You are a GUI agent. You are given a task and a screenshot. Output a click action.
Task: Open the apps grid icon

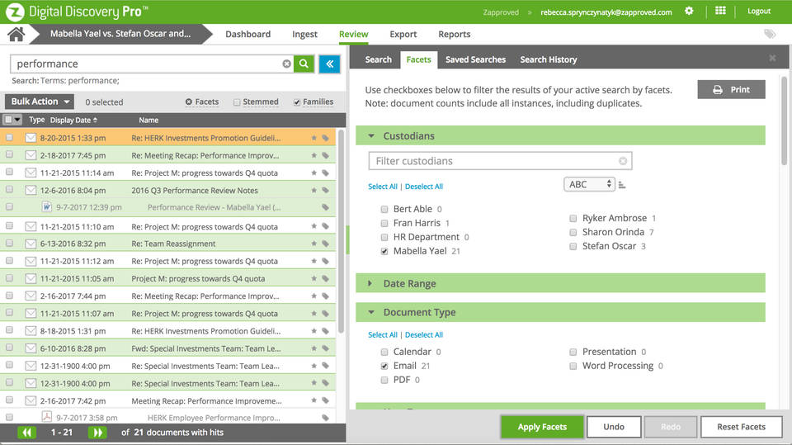click(720, 12)
